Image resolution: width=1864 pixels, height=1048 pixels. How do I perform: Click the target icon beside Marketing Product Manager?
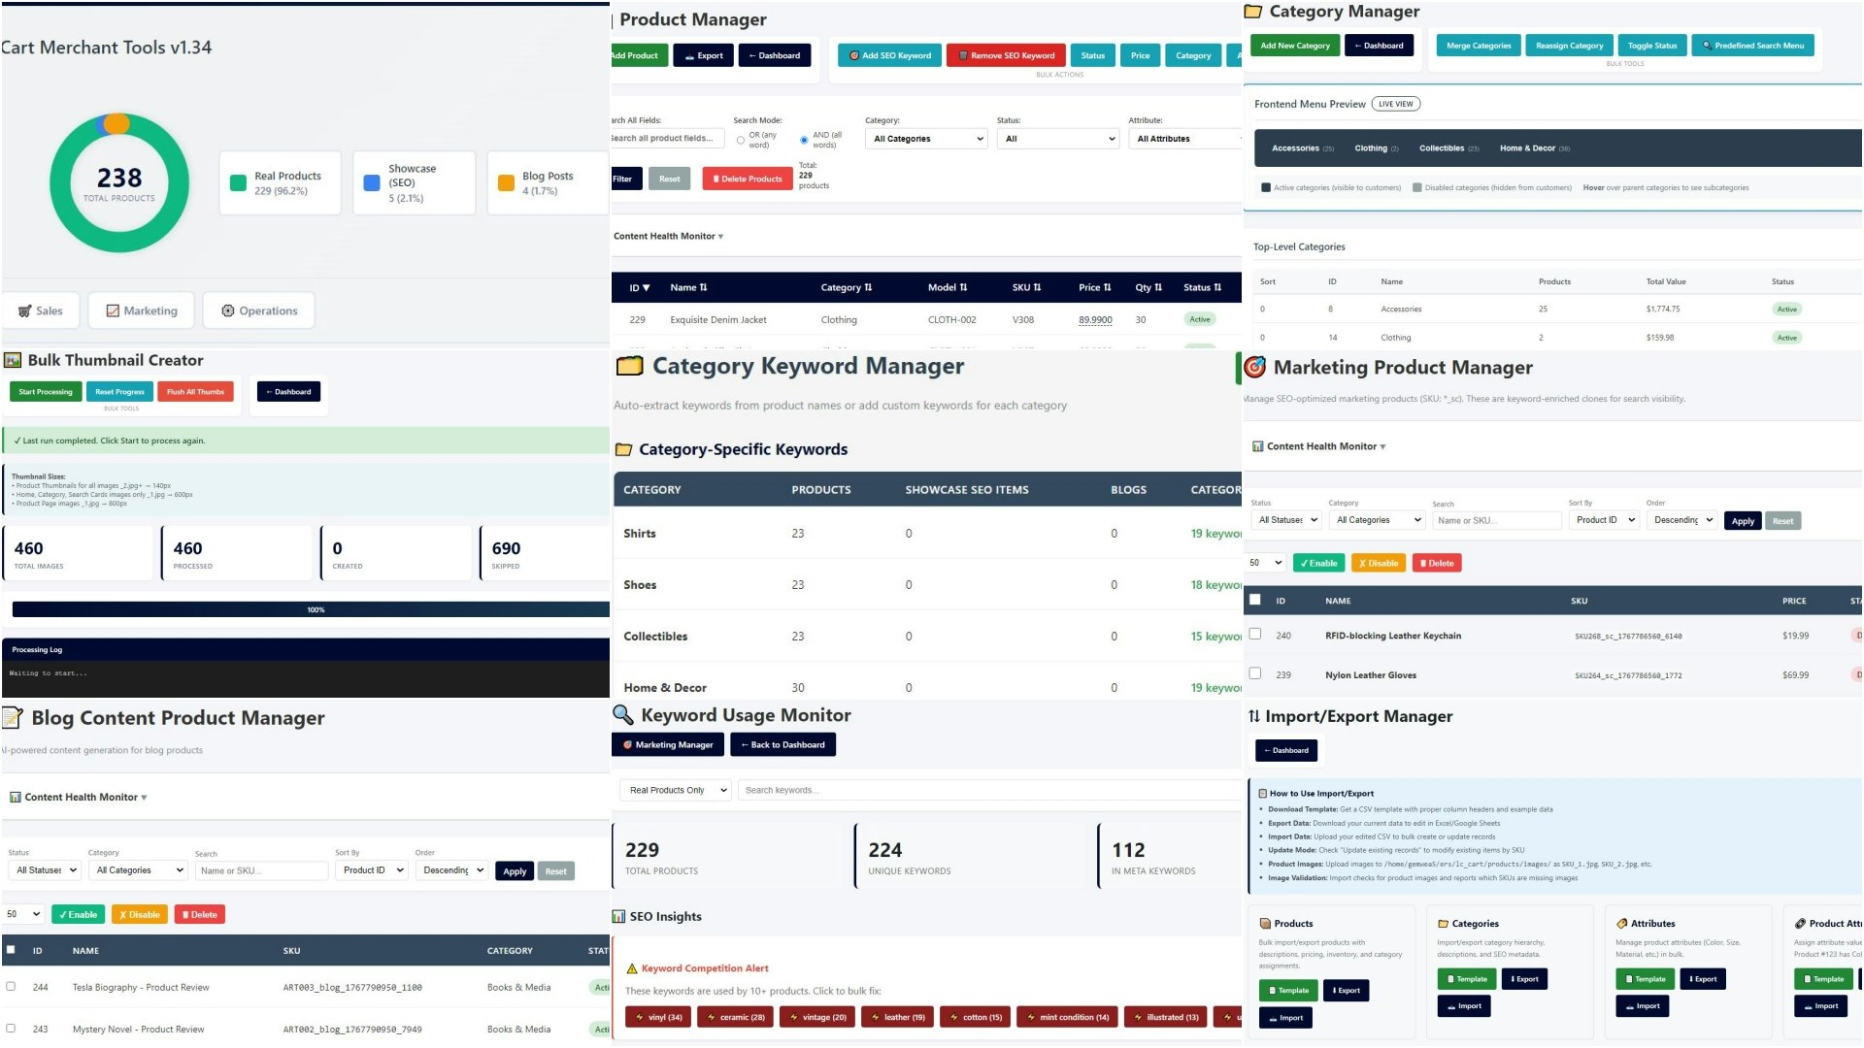(x=1254, y=368)
